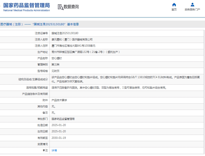The image size is (205, 156).
Task: Click scope text 适用于四肢骨折内固定
Action: pyautogui.click(x=109, y=88)
